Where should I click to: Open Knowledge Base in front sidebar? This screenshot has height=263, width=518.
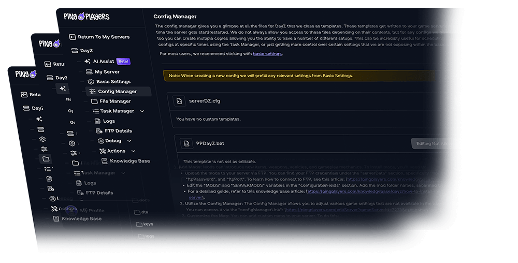(x=130, y=161)
